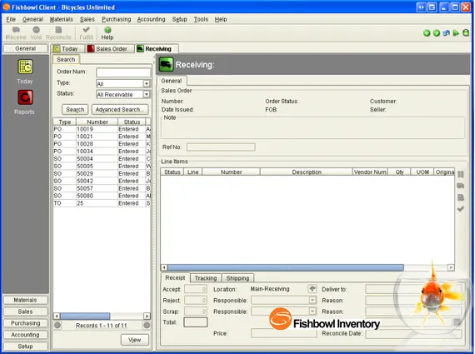The height and width of the screenshot is (354, 475).
Task: Open the Purchasing menu
Action: 117,19
